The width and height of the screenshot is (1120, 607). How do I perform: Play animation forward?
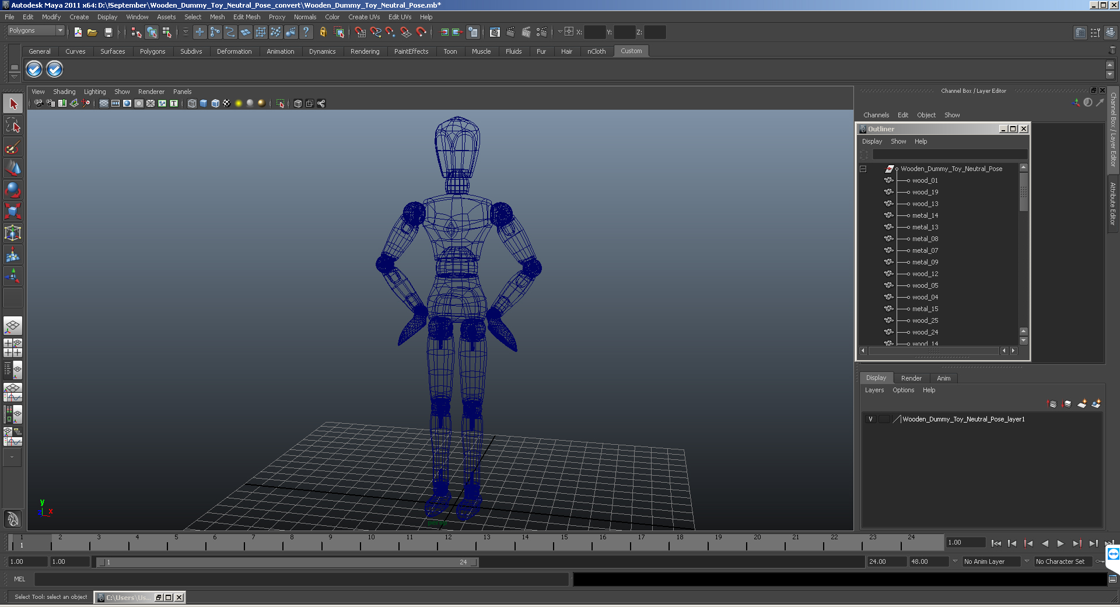click(x=1060, y=543)
